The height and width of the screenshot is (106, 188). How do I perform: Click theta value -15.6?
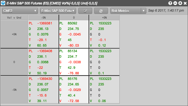pyautogui.click(x=42, y=95)
